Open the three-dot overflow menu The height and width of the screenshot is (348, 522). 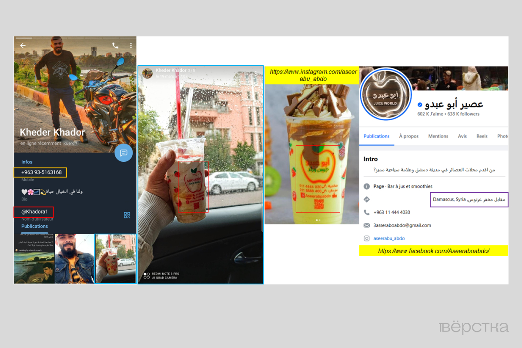pos(131,45)
